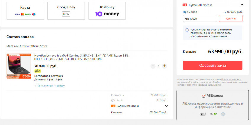Image resolution: width=251 pixels, height=125 pixels.
Task: Open the Lenovo laptop product thumbnail
Action: 19,66
